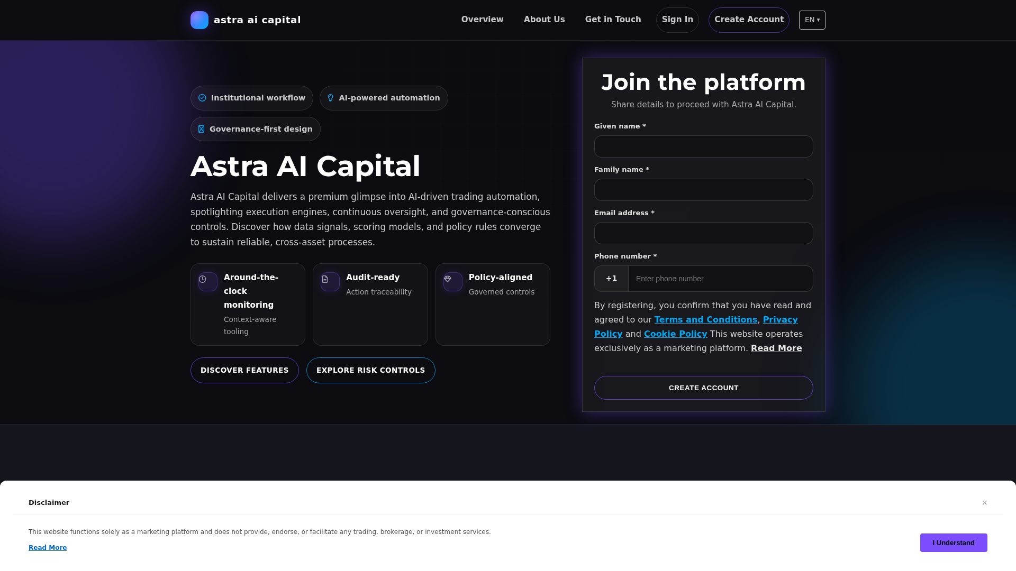Click the AI-powered automation badge text
Image resolution: width=1016 pixels, height=571 pixels.
point(389,98)
